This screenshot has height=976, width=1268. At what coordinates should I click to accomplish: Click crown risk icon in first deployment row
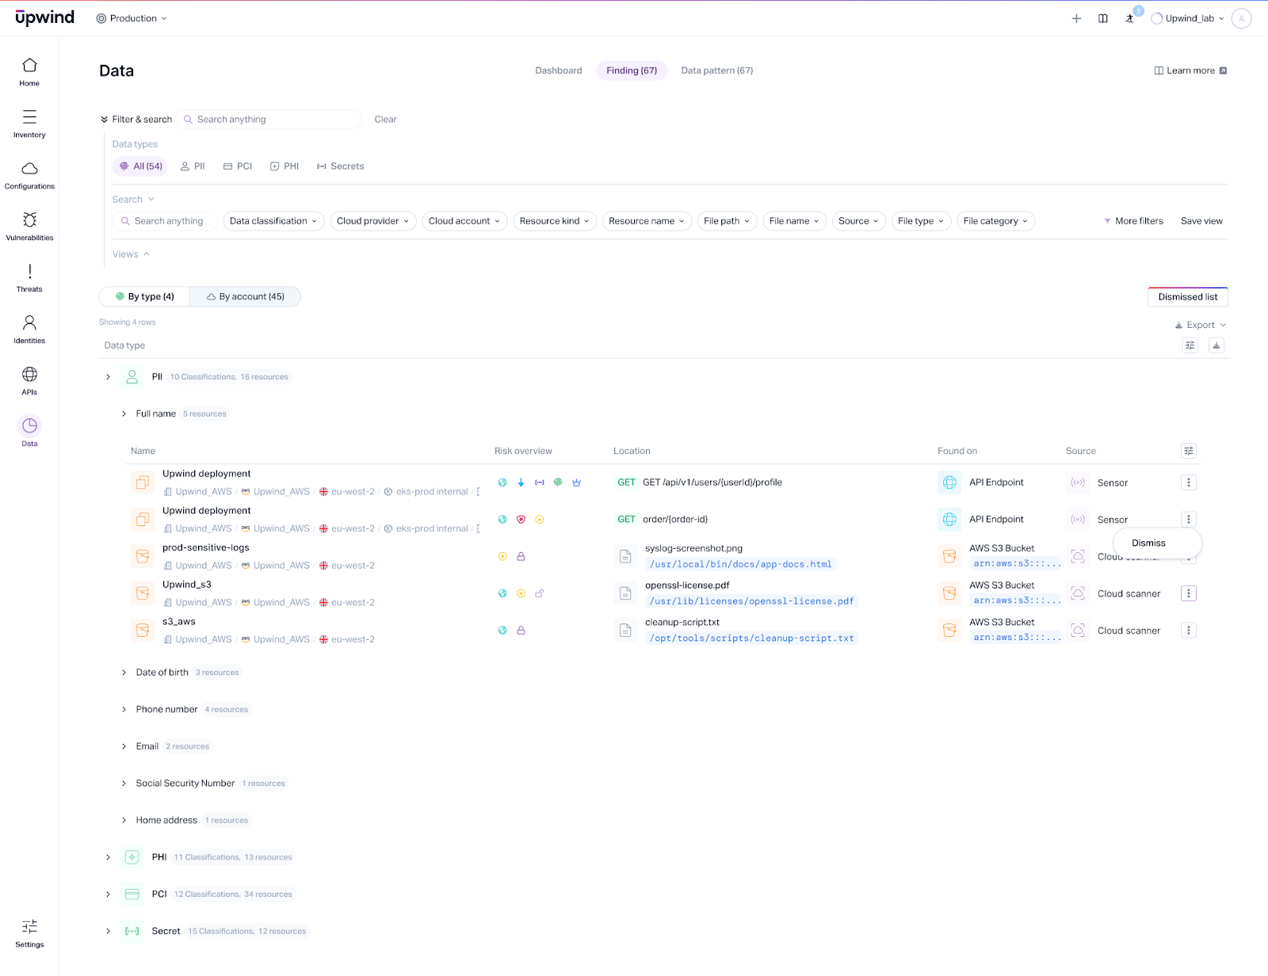(577, 482)
